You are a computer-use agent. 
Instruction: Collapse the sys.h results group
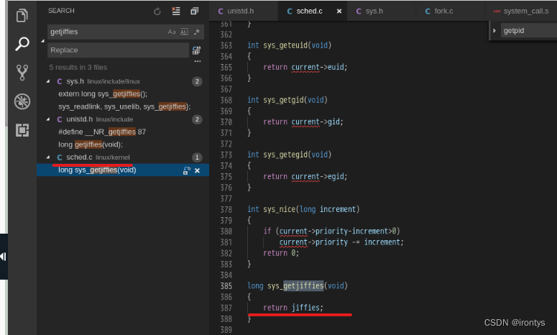[x=49, y=82]
